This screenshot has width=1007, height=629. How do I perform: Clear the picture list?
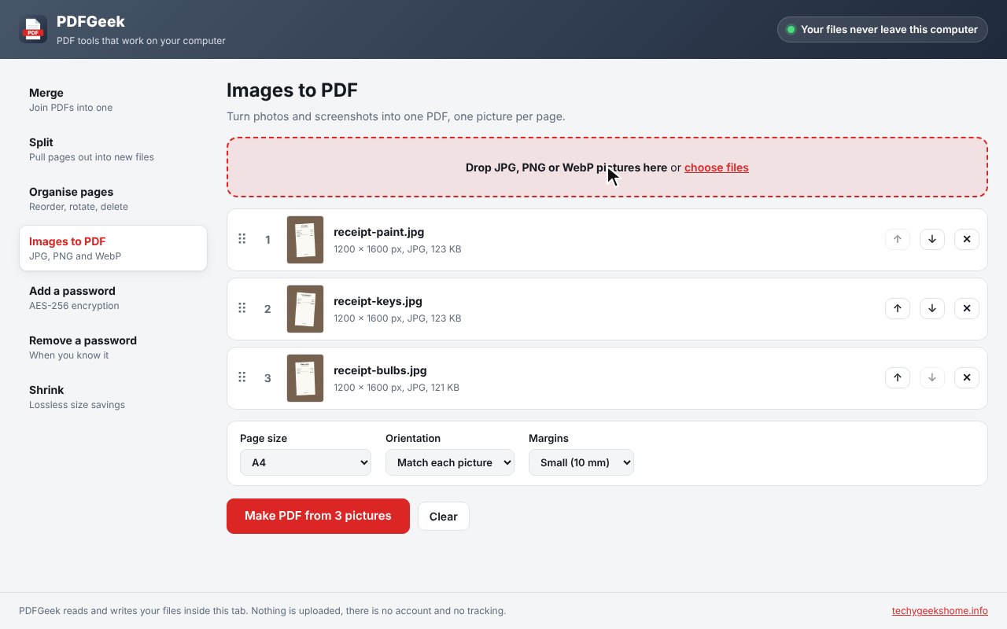[x=444, y=517]
